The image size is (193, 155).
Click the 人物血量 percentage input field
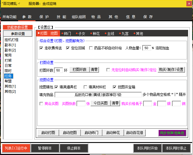(147, 48)
